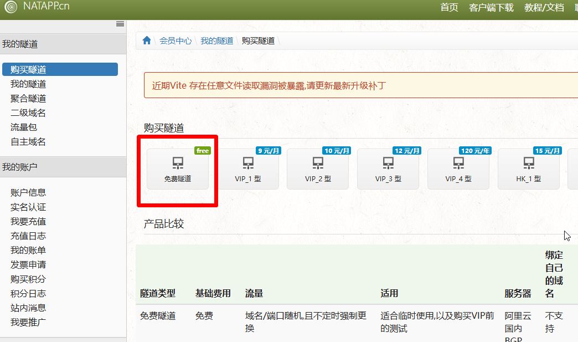Open 站内消息 in the sidebar
The image size is (578, 342).
pos(28,308)
